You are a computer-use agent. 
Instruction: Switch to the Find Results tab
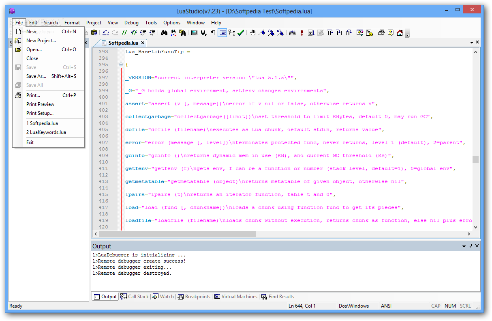(x=278, y=297)
